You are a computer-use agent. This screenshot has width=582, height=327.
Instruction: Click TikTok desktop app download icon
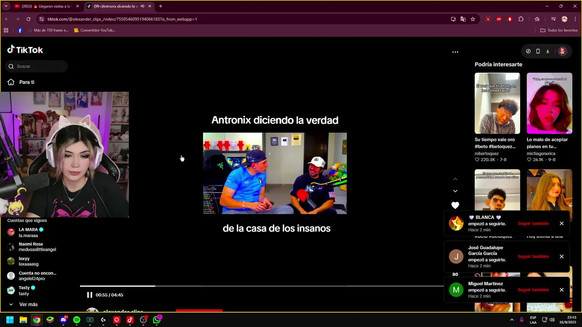tap(547, 51)
